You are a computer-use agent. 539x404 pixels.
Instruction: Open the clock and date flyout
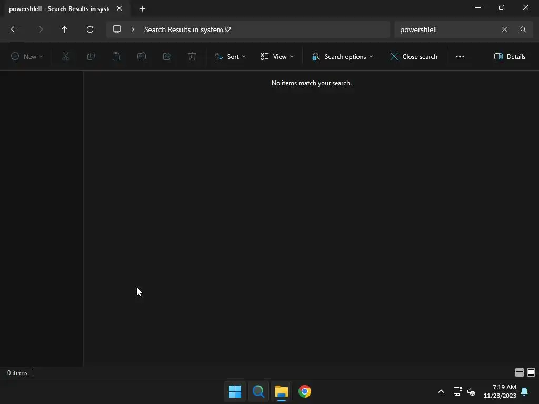pyautogui.click(x=500, y=391)
